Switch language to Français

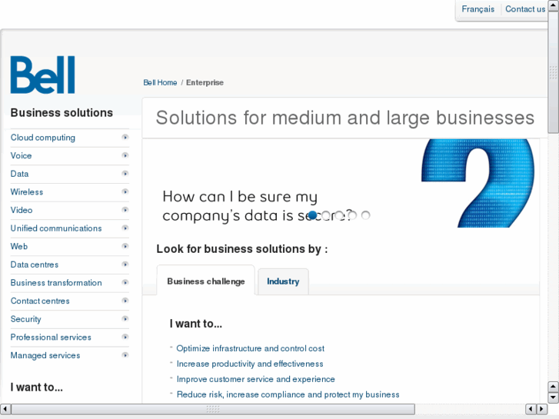pyautogui.click(x=478, y=9)
